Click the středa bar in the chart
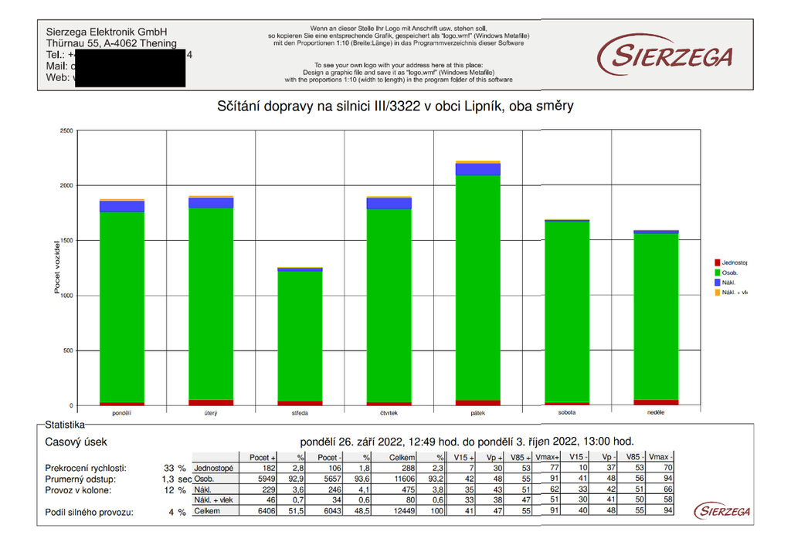The width and height of the screenshot is (791, 552). click(x=300, y=337)
